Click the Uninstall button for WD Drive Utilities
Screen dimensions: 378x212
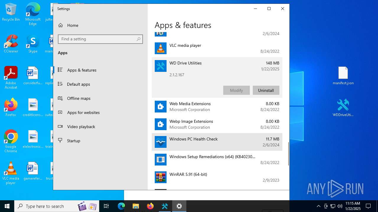click(x=266, y=90)
